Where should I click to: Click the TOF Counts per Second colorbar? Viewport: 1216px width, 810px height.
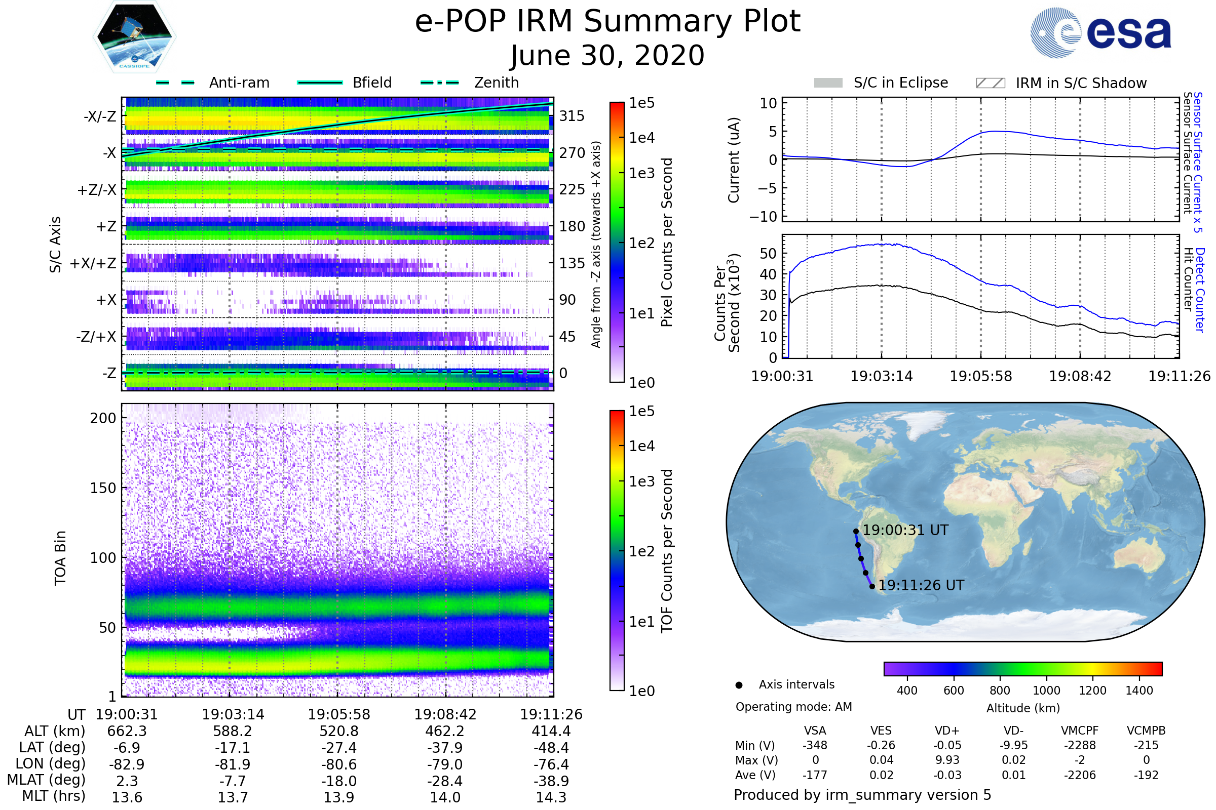click(x=617, y=550)
